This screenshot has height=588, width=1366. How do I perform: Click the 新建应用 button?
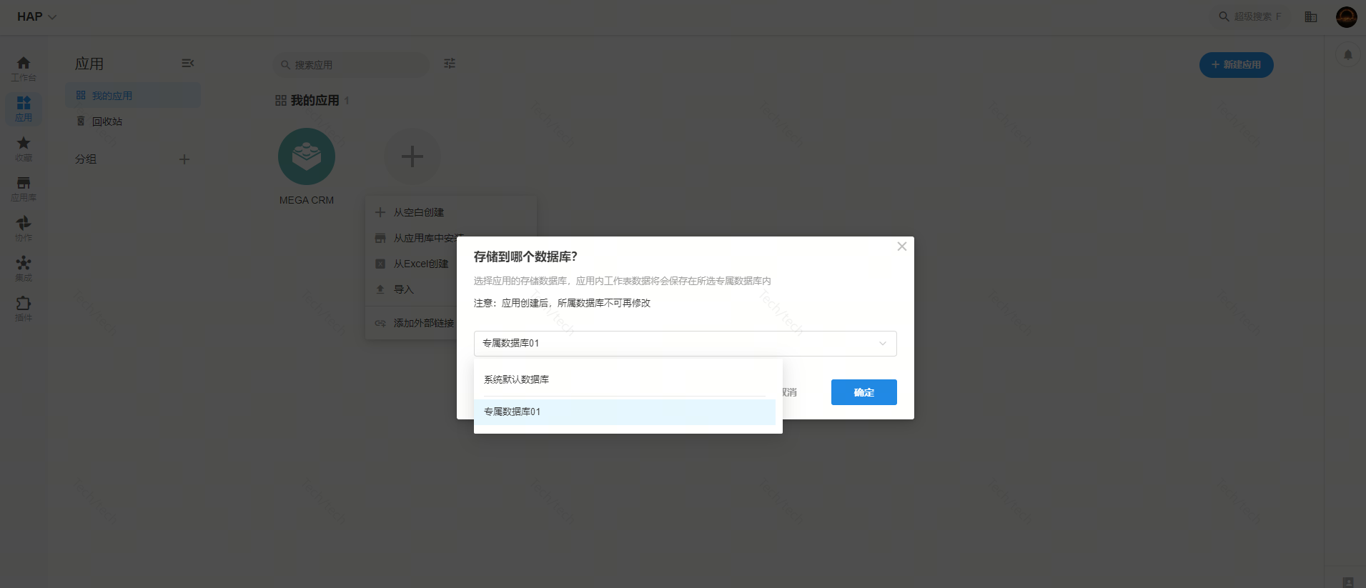(x=1235, y=65)
